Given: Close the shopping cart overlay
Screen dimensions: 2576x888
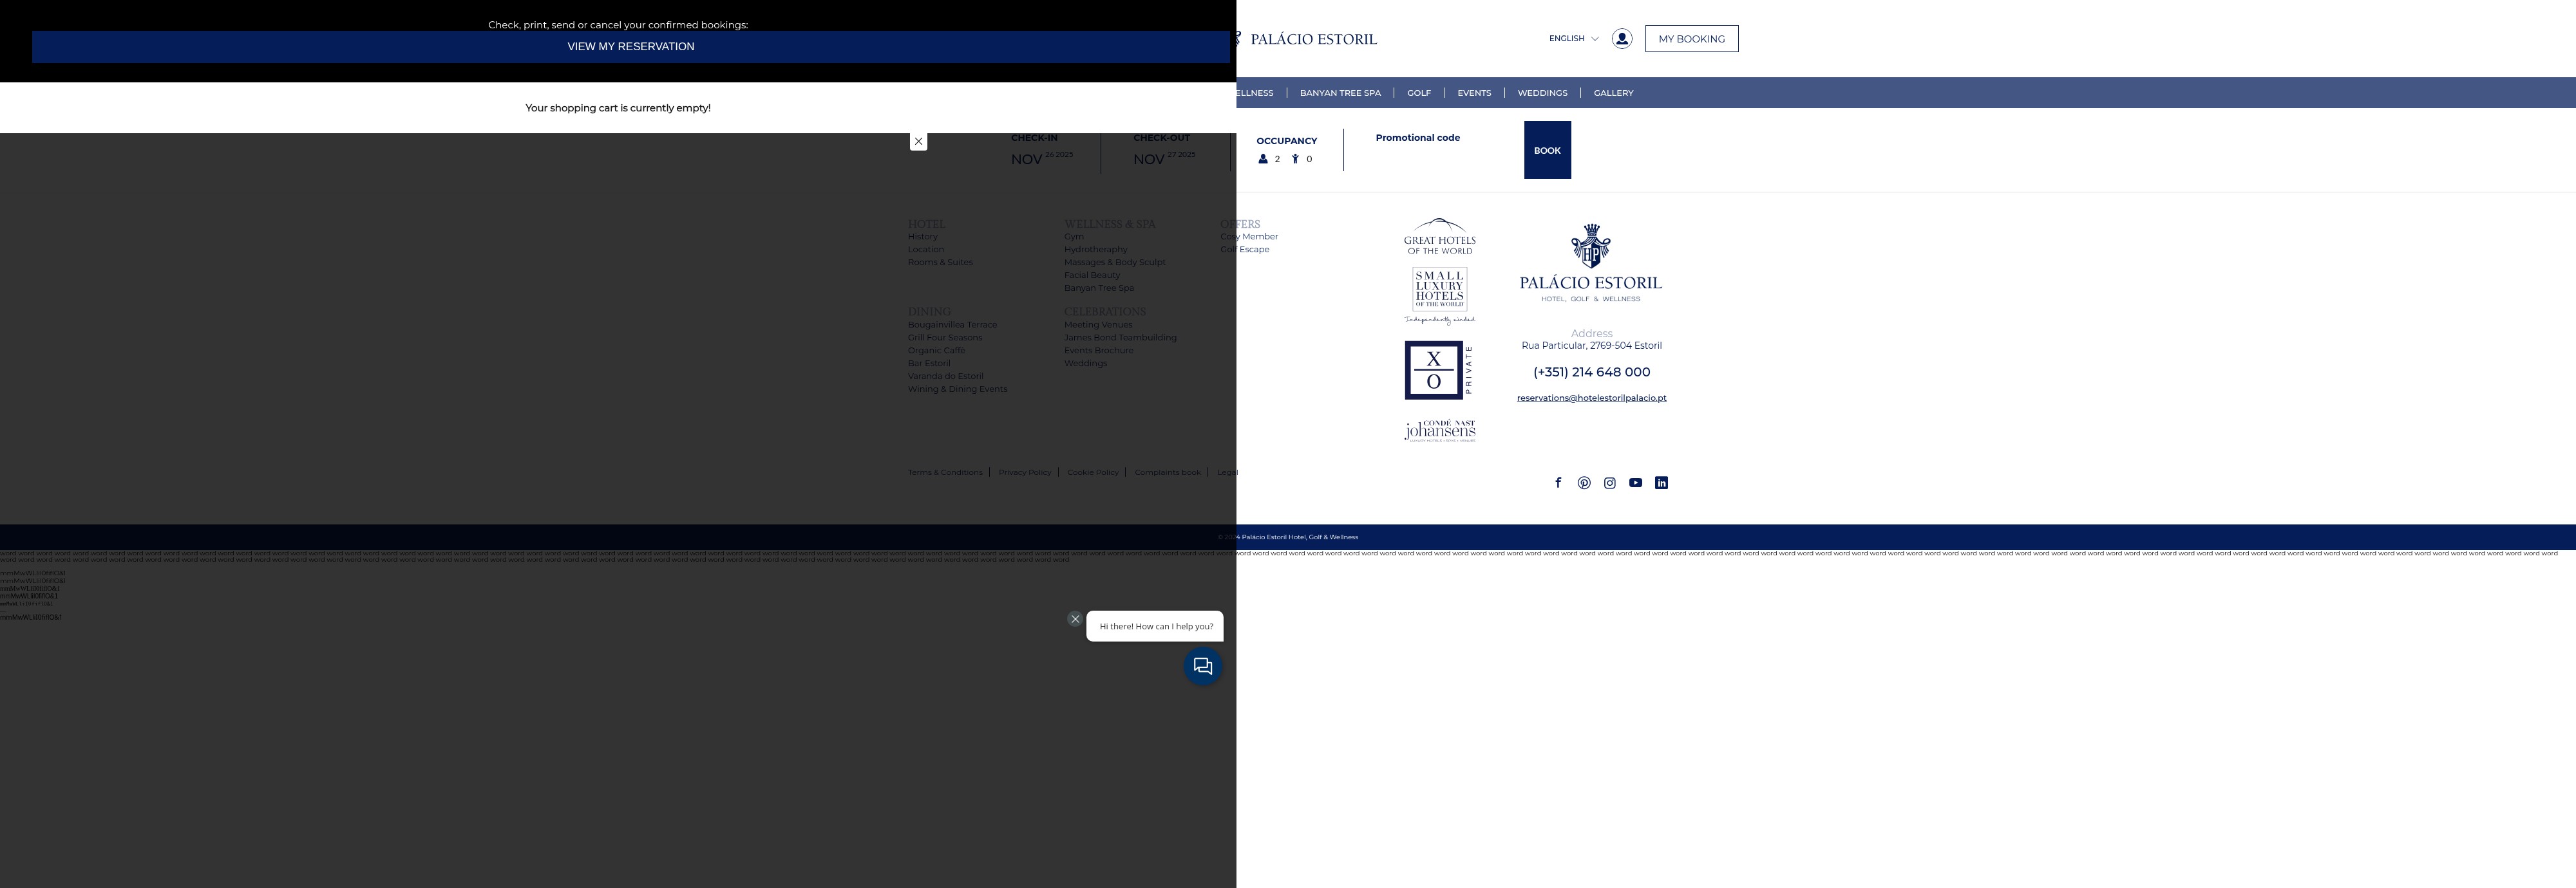Looking at the screenshot, I should [918, 142].
